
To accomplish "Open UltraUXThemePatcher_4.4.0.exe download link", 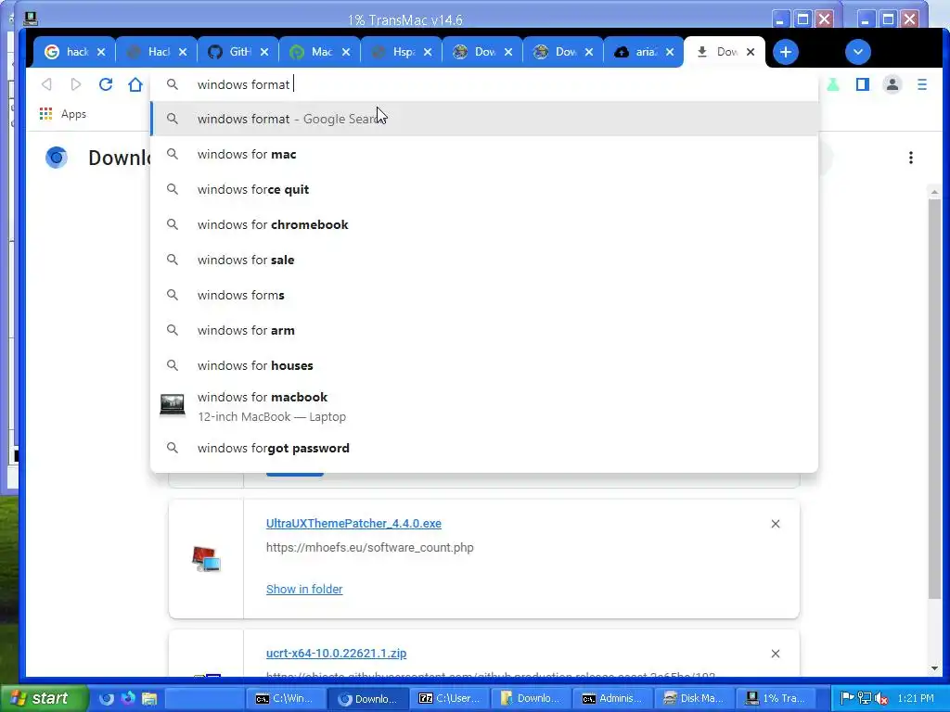I will click(353, 524).
